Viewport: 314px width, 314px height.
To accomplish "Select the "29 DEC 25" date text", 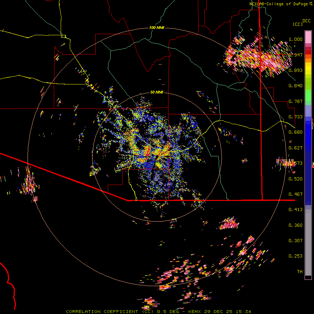I will 218,312.
